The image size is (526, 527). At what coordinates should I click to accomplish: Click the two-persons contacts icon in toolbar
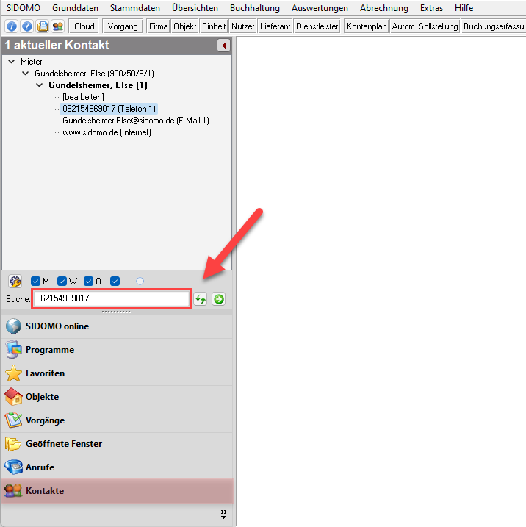[x=58, y=26]
